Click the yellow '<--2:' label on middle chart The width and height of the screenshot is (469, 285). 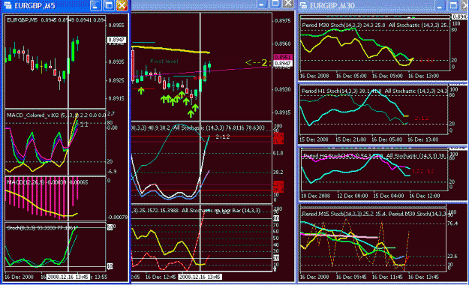tap(258, 62)
